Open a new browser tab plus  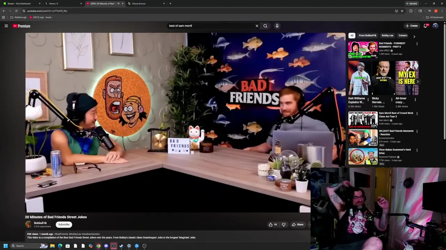click(170, 3)
